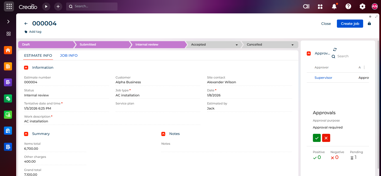
Task: Switch to the JOB INFO tab
Action: 69,56
